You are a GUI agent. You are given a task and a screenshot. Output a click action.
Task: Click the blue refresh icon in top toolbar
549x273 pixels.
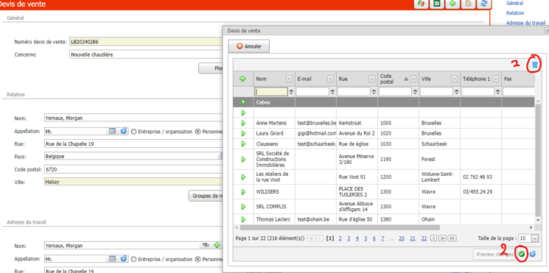click(x=484, y=4)
